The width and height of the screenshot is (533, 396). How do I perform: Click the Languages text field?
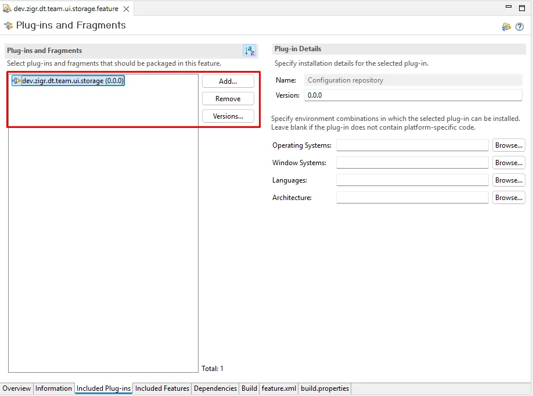412,180
